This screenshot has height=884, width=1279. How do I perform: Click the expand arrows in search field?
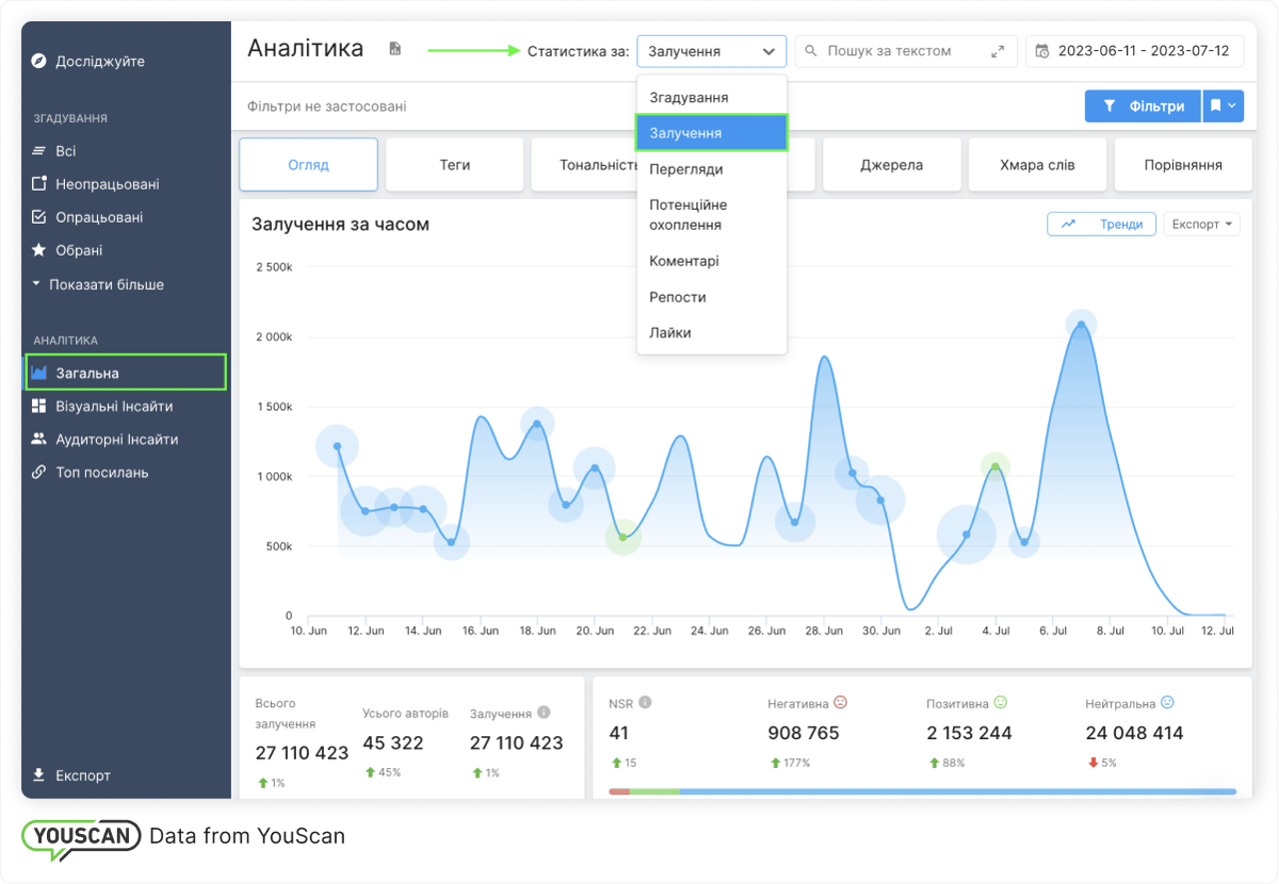[x=997, y=51]
